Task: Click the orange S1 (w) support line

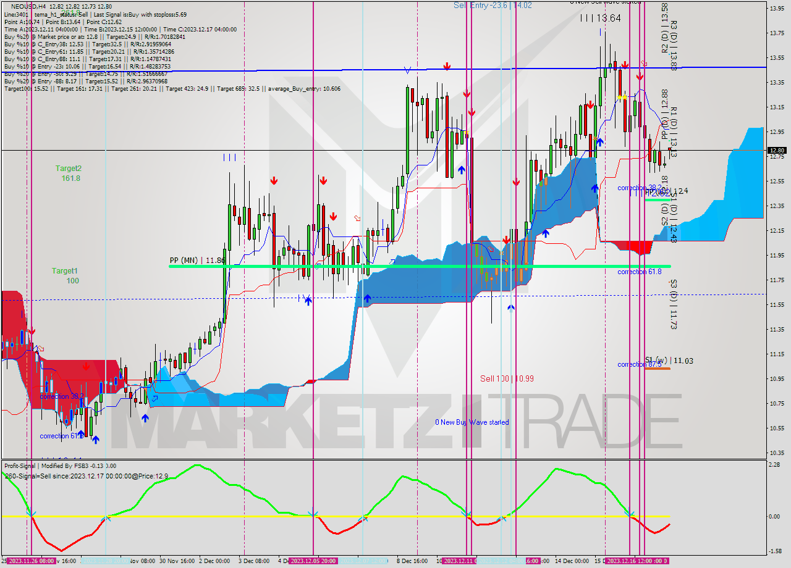Action: 658,369
